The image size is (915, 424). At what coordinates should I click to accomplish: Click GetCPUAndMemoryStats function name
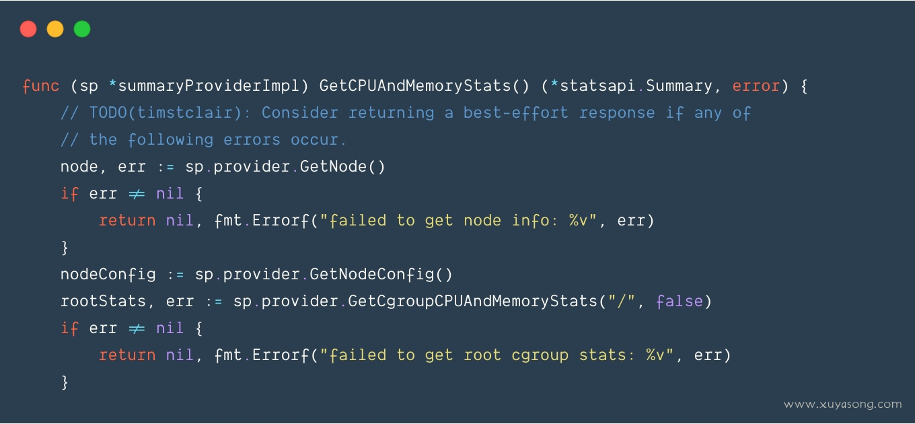point(415,86)
